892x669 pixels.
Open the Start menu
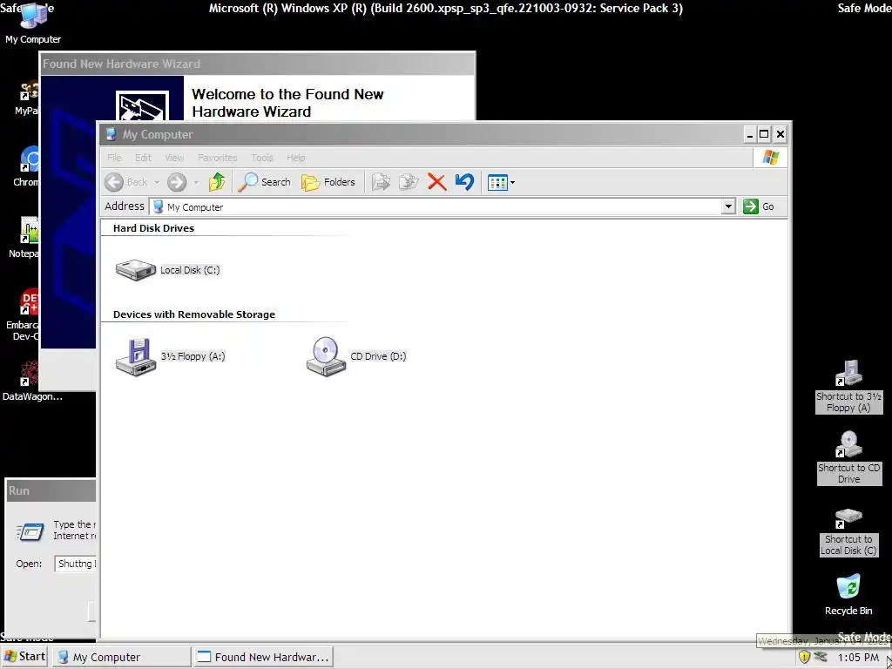click(x=24, y=657)
